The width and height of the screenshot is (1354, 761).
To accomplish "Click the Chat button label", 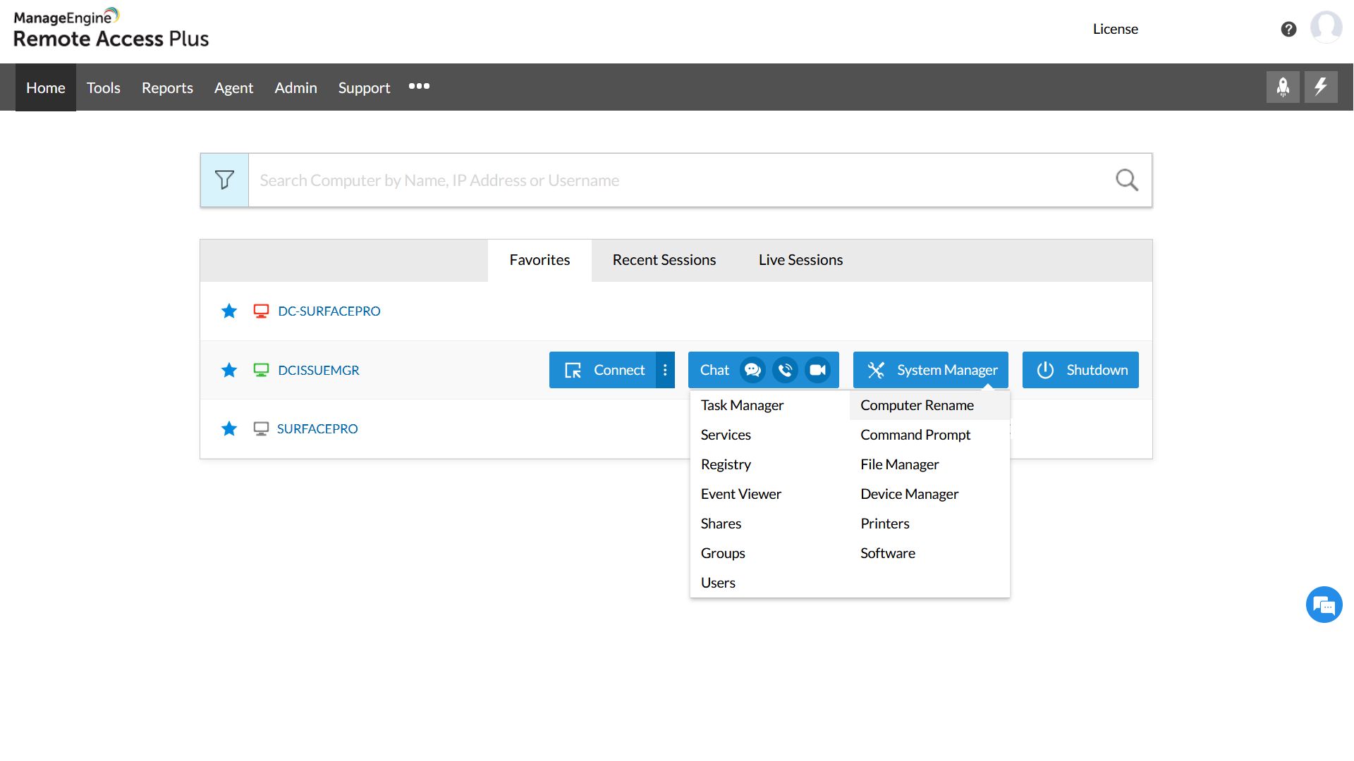I will 714,370.
